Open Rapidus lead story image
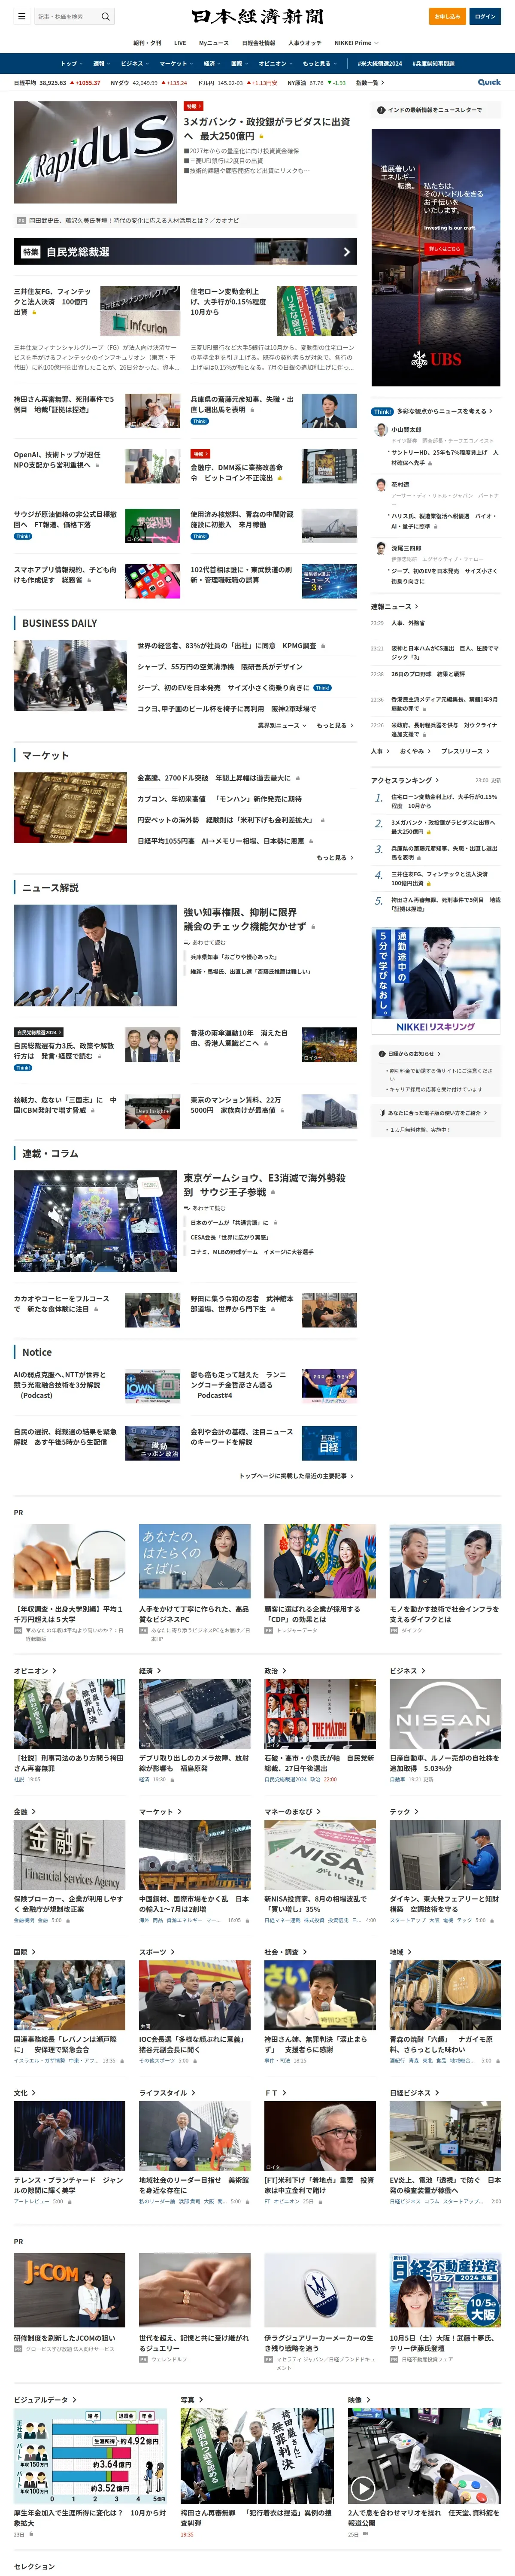Screen dimensions: 515x2576 tap(94, 152)
